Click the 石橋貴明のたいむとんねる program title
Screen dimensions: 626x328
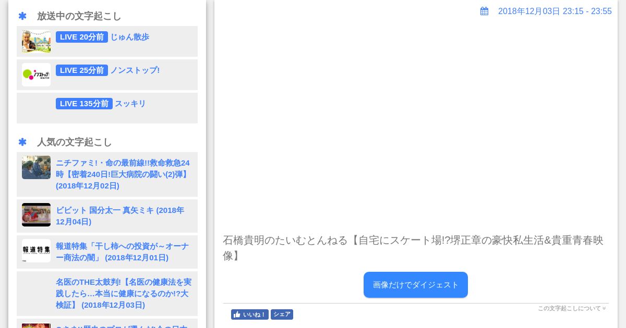click(413, 248)
